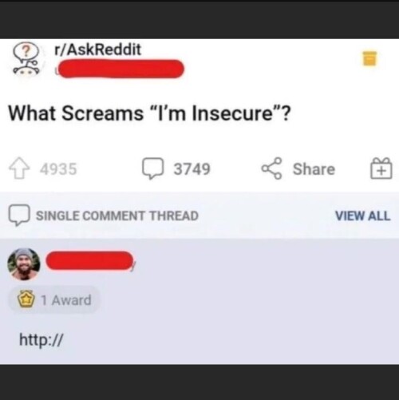Click the yellow archived post box icon
399x400 pixels.
pyautogui.click(x=369, y=58)
